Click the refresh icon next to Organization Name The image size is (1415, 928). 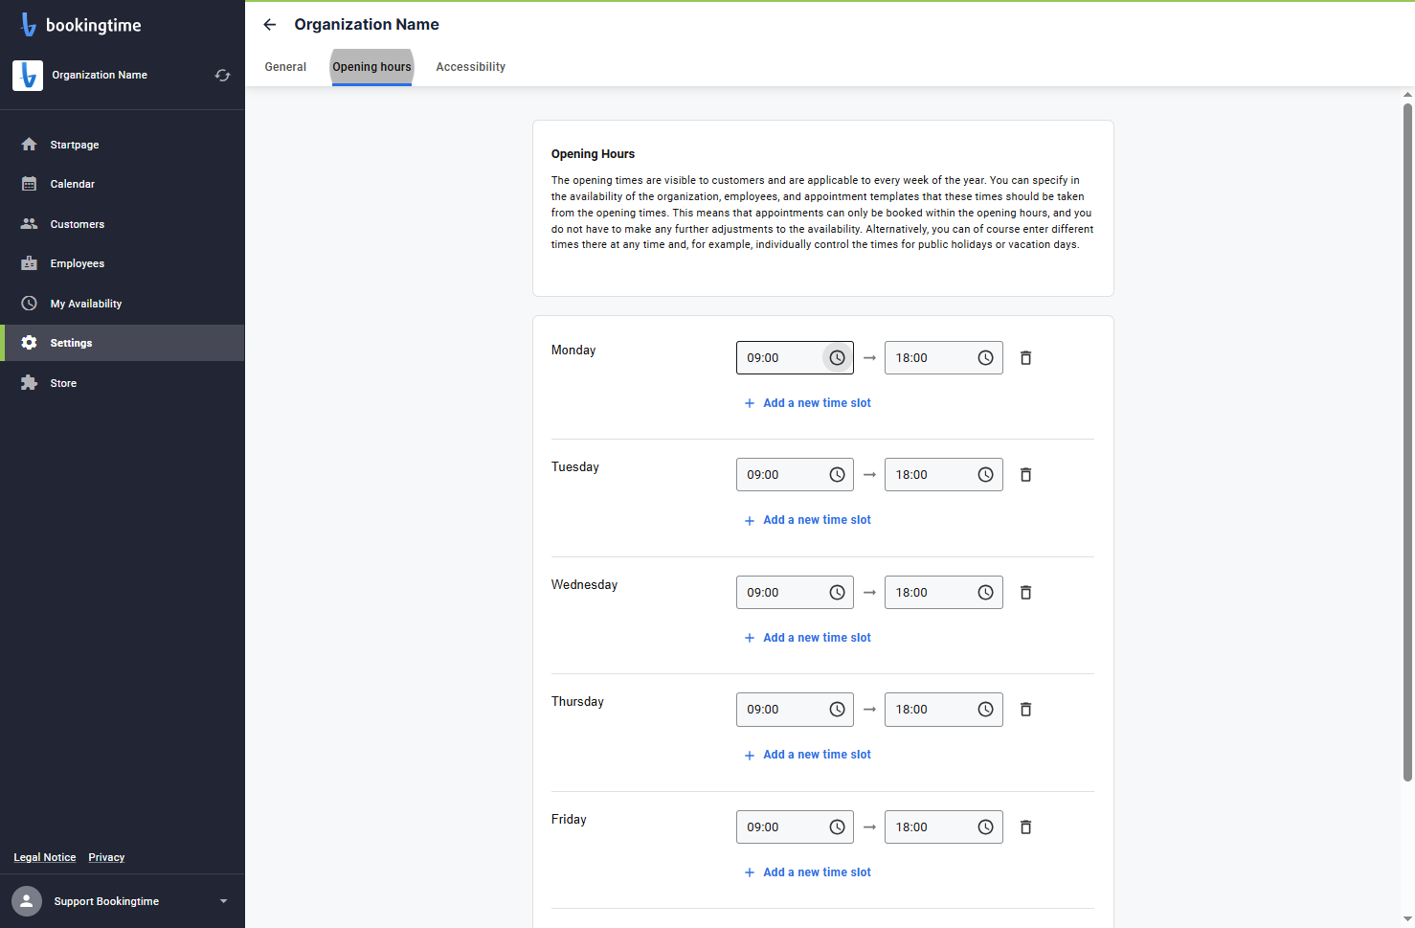point(223,75)
